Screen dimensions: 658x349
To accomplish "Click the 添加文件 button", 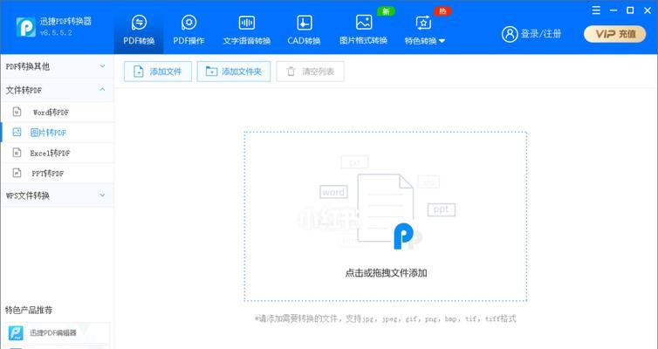I will pyautogui.click(x=158, y=72).
